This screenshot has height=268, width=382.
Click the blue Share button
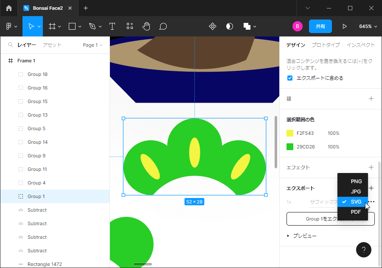point(320,26)
